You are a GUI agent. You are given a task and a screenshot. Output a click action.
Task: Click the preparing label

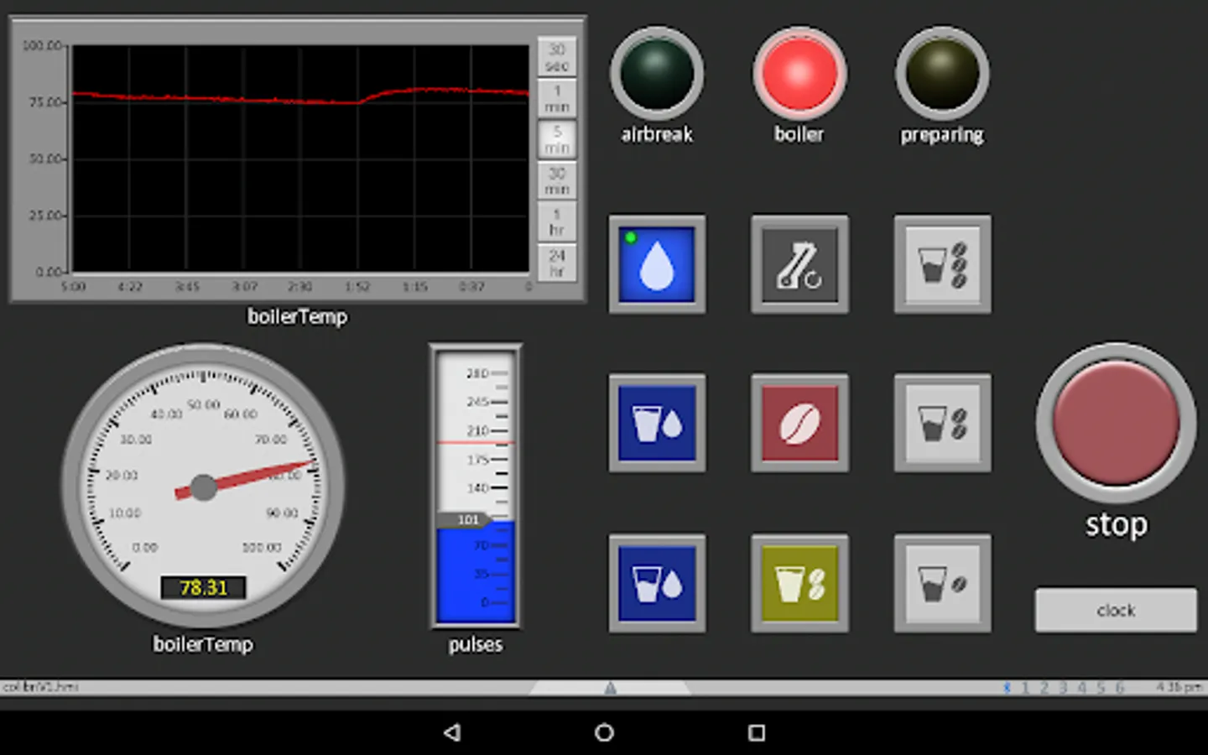[942, 135]
